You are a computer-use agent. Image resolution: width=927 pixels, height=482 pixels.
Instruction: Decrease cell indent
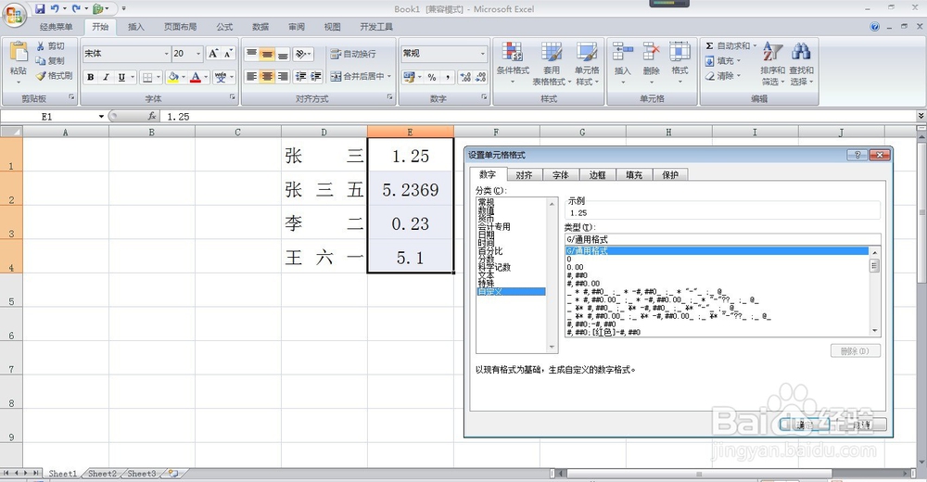301,76
